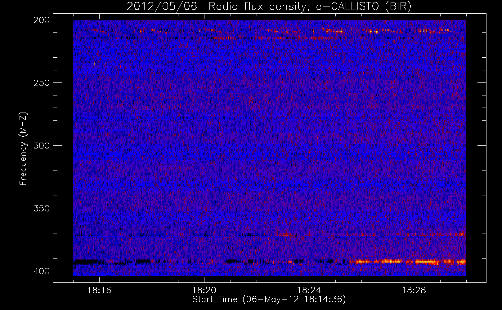Click the 300 frequency tick label

[42, 146]
